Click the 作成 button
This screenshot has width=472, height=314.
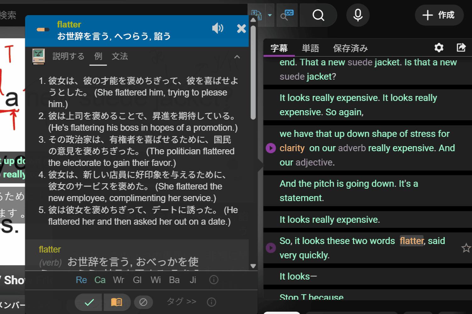click(439, 15)
